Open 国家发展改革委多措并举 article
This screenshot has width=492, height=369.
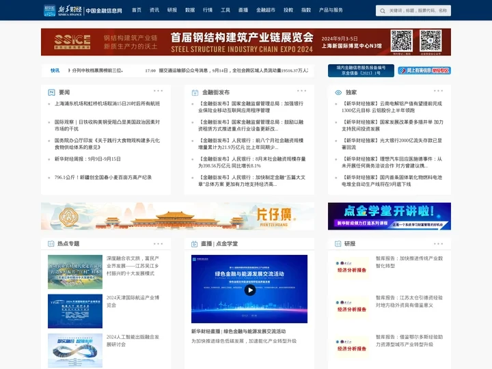click(392, 126)
